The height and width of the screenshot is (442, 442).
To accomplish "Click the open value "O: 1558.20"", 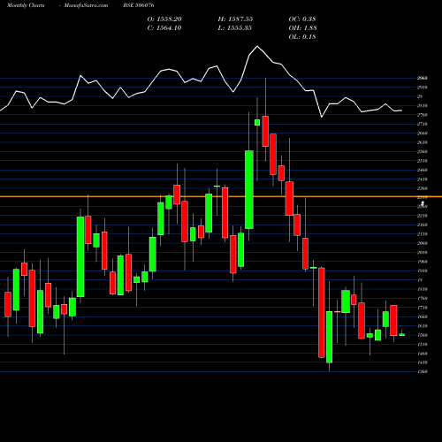I will (x=164, y=19).
